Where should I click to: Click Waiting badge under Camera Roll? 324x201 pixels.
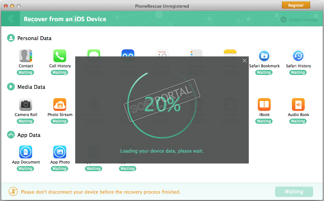[x=25, y=121]
